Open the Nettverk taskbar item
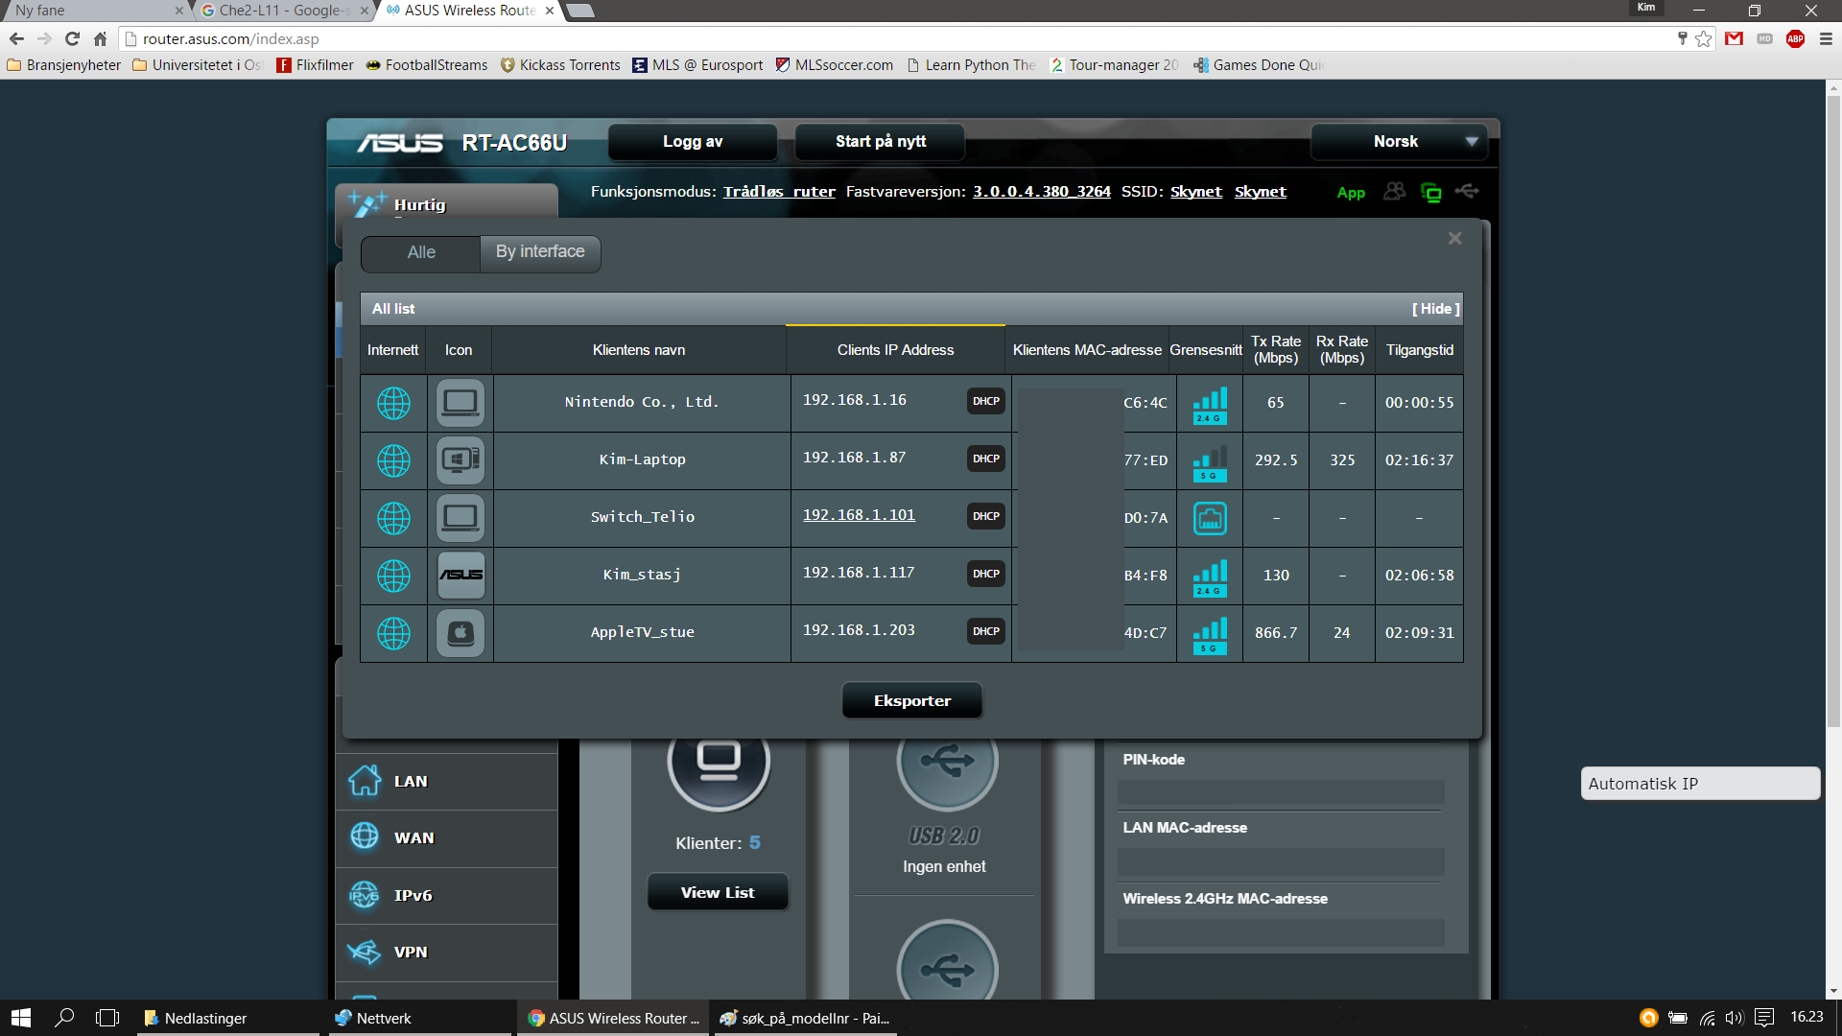This screenshot has width=1842, height=1036. [419, 1018]
